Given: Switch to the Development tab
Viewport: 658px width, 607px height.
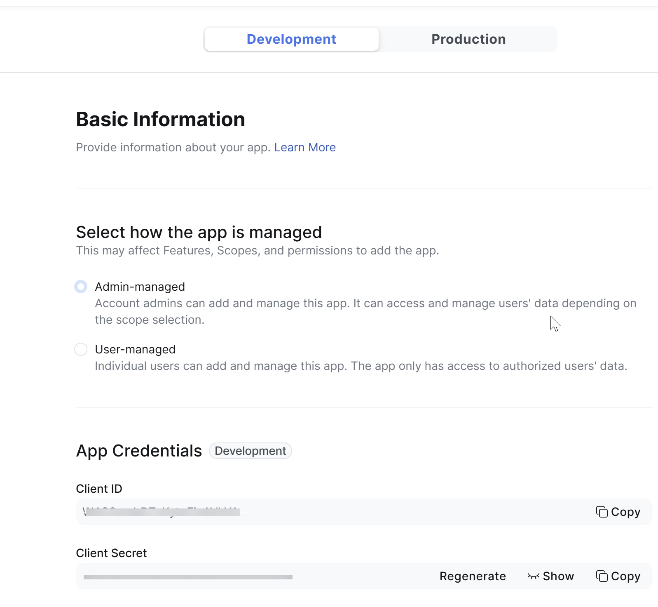Looking at the screenshot, I should tap(291, 39).
